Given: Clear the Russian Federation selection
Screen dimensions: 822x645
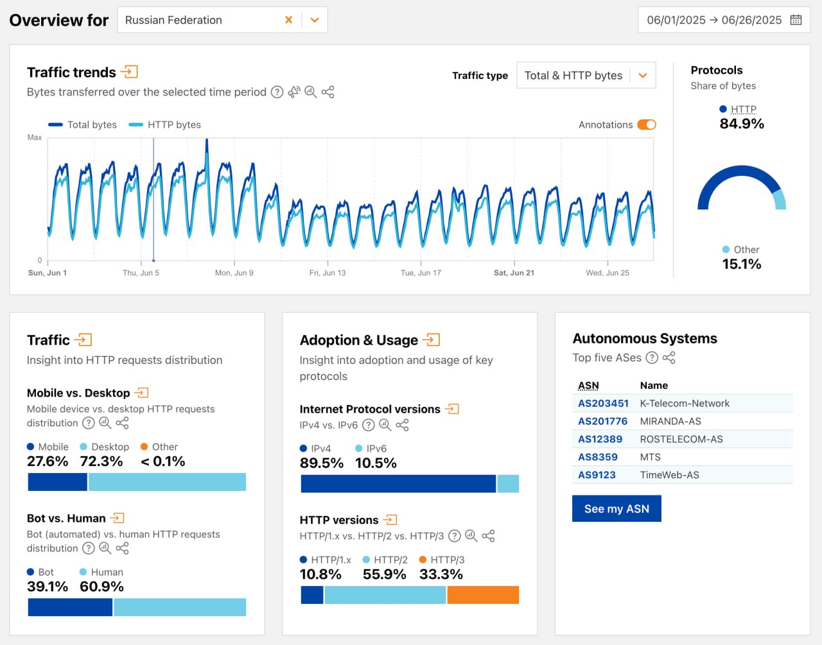Looking at the screenshot, I should pos(288,20).
